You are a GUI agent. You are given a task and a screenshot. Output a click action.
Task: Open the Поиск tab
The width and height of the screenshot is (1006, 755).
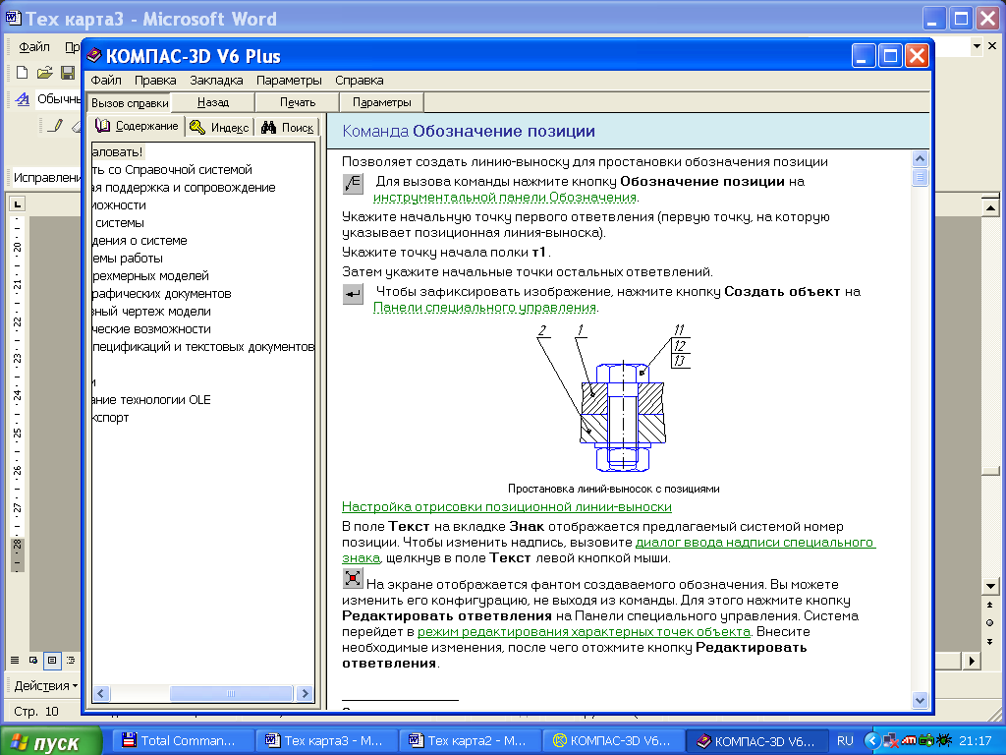pos(288,128)
